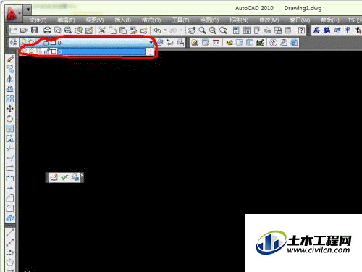Select the Erase tool in Modify toolbar
Viewport: 362px width, 272px height.
[x=10, y=59]
